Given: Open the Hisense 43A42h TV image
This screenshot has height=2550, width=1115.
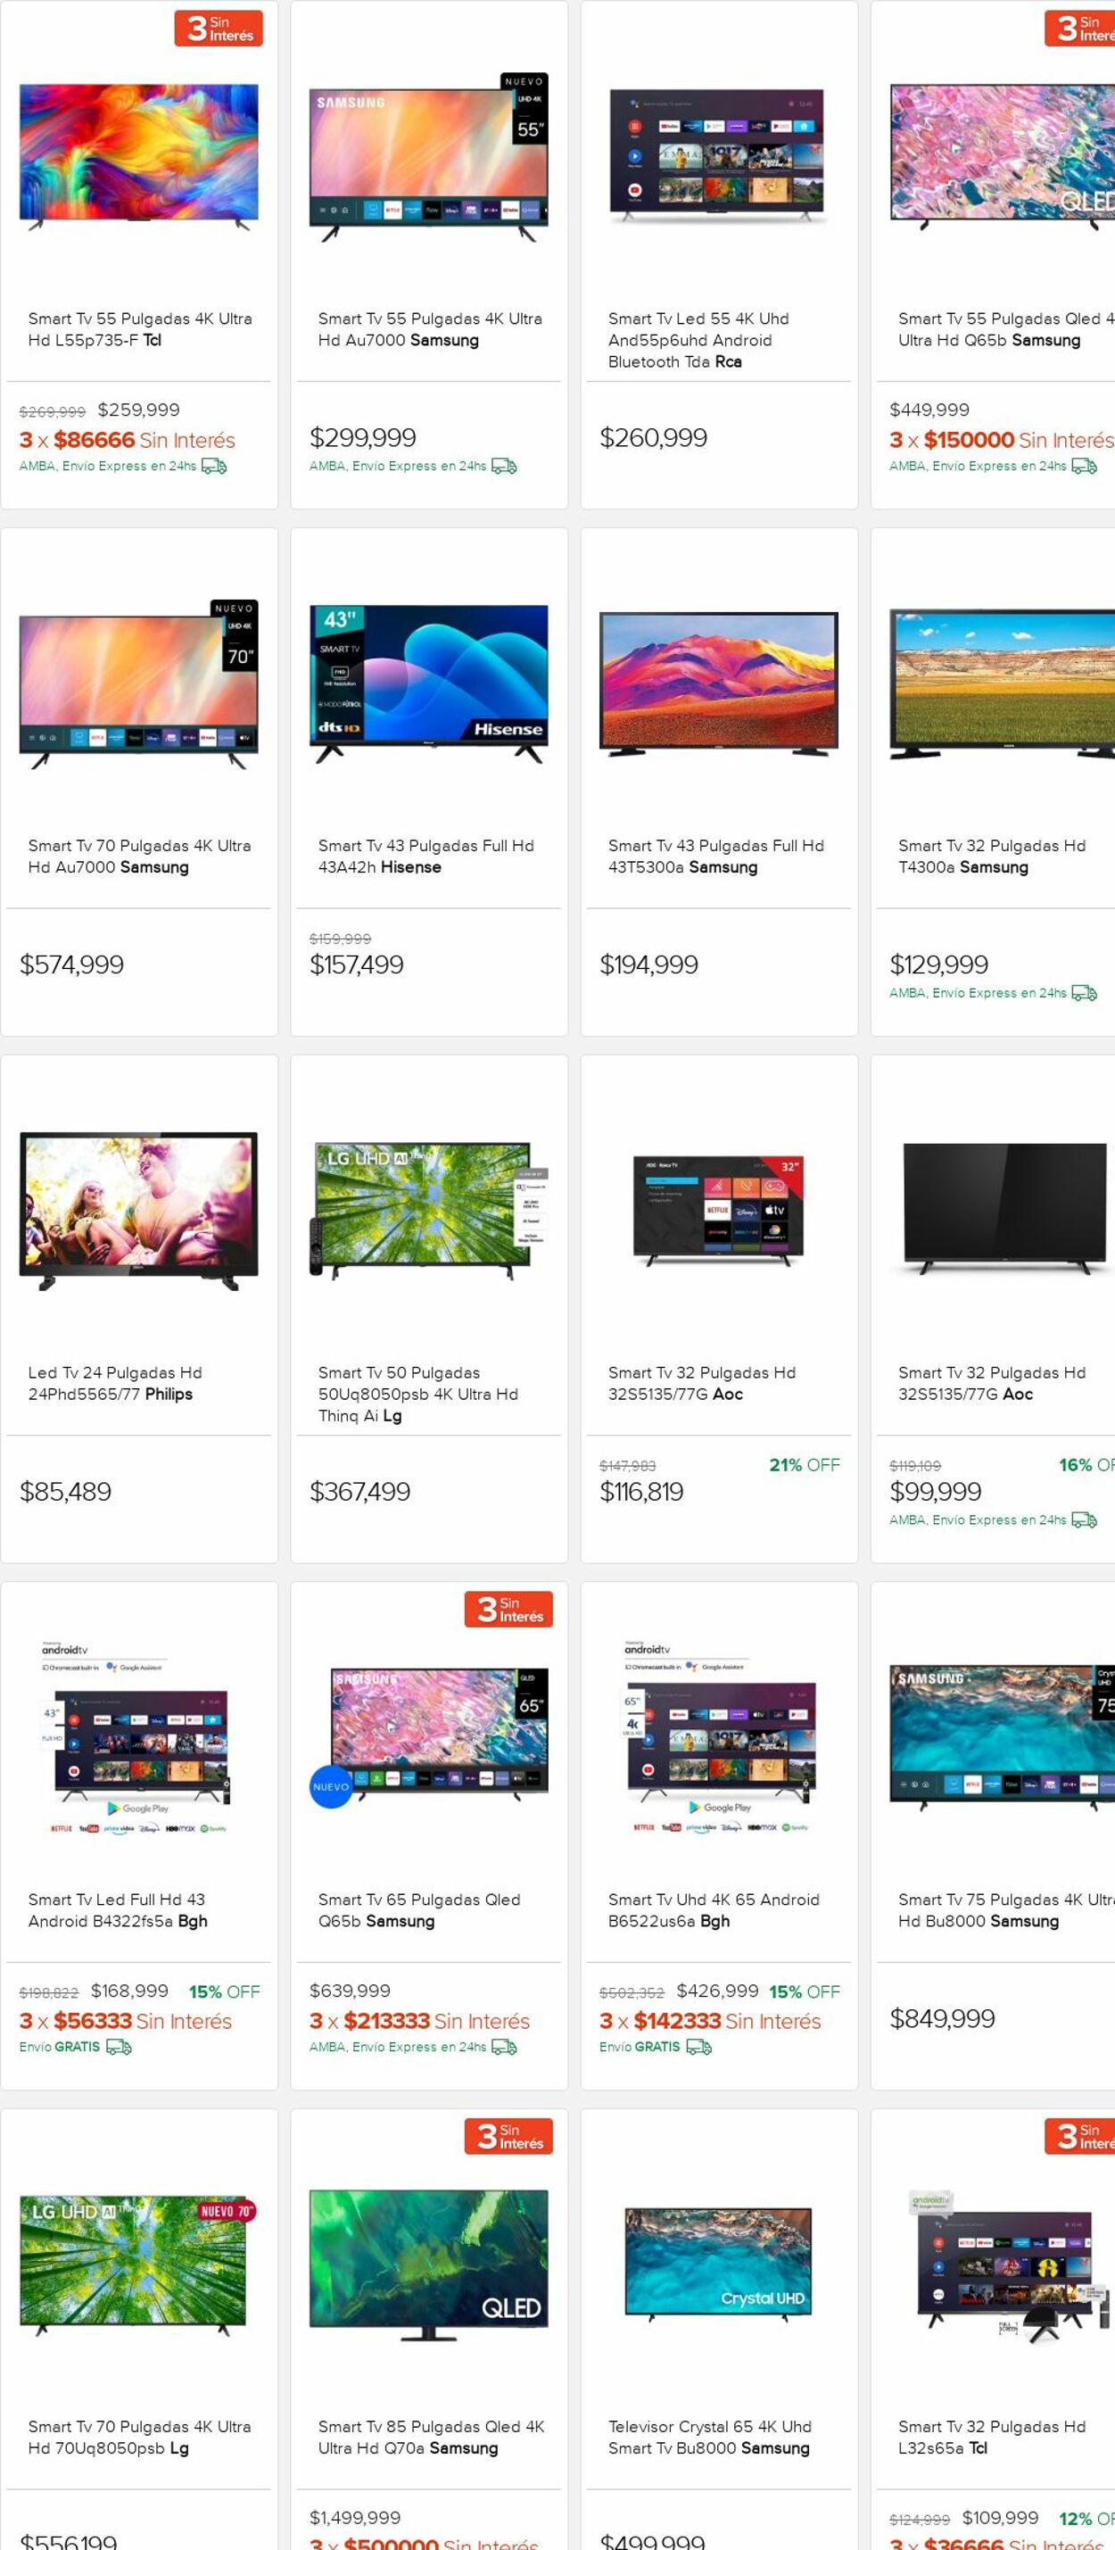Looking at the screenshot, I should point(428,684).
